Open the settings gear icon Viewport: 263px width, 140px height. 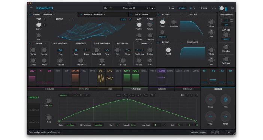233,8
